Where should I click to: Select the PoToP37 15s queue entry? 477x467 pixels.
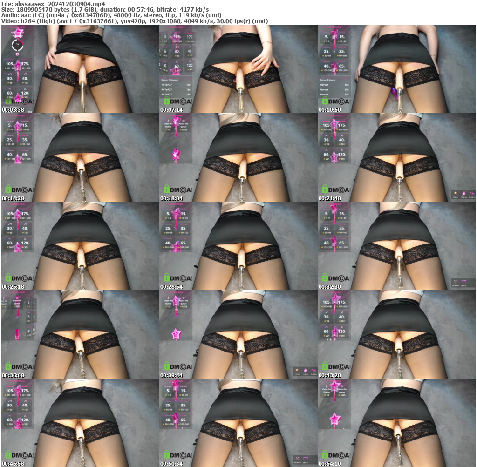(176, 85)
